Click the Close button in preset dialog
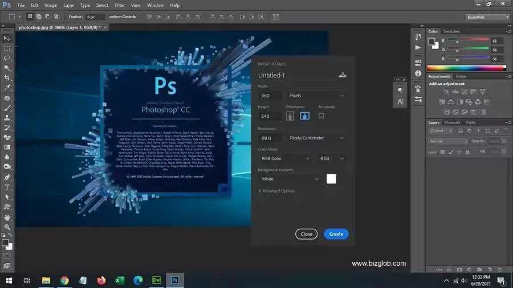The width and height of the screenshot is (513, 288). click(306, 234)
